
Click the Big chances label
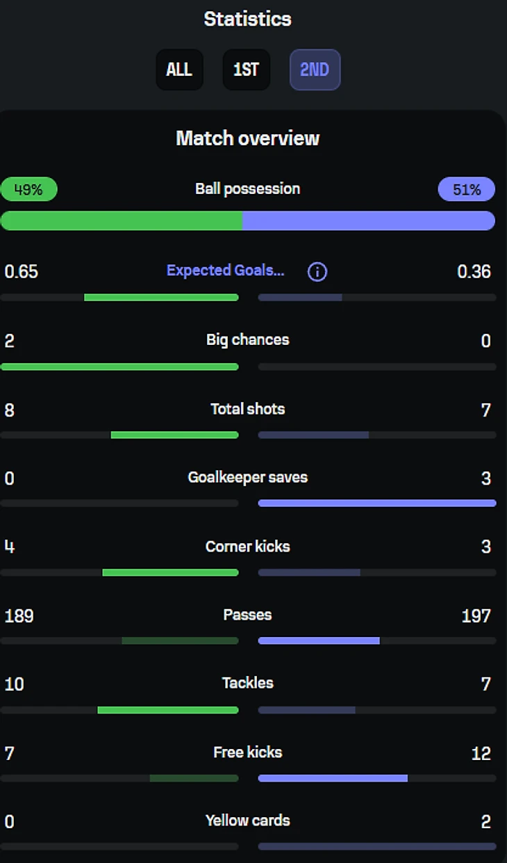click(247, 339)
